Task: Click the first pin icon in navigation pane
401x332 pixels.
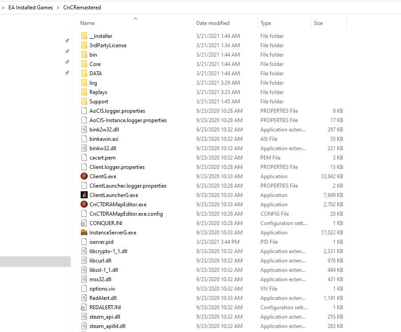Action: (x=67, y=41)
